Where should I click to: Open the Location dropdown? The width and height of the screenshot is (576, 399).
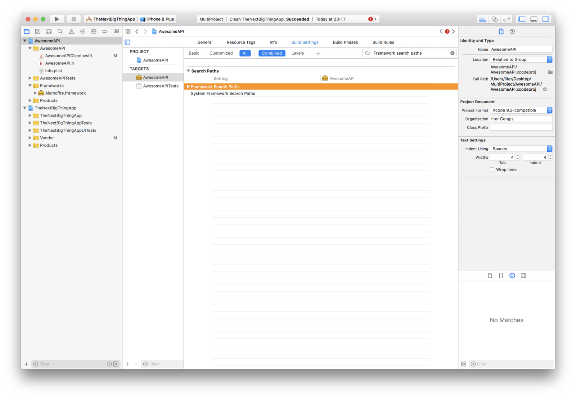521,59
